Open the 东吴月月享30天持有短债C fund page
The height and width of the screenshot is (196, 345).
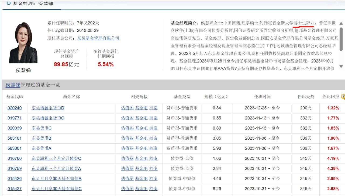tap(57, 189)
